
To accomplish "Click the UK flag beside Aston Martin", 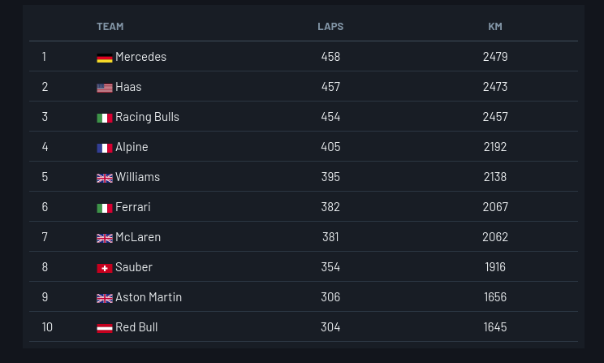I will point(105,298).
